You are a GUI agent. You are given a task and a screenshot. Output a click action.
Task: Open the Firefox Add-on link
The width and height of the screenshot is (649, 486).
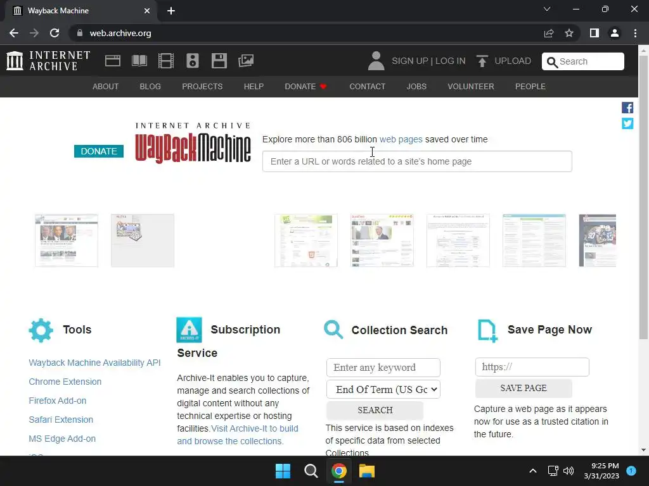58,401
